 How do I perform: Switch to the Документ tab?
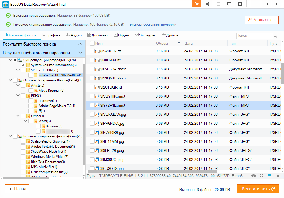(98, 35)
